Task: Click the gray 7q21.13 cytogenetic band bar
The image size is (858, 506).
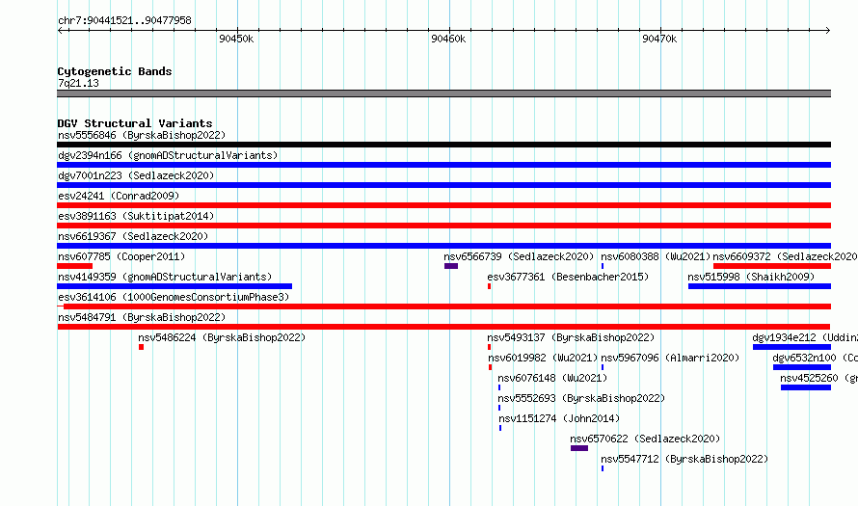Action: [443, 93]
